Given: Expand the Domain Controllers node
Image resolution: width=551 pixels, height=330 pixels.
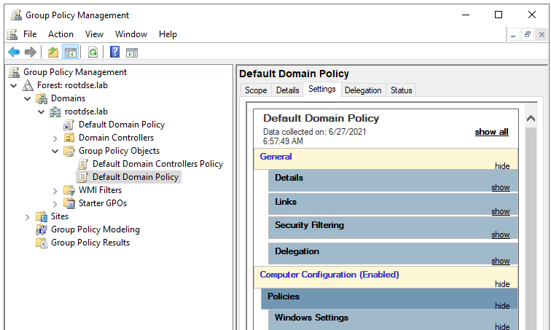Looking at the screenshot, I should (x=55, y=138).
